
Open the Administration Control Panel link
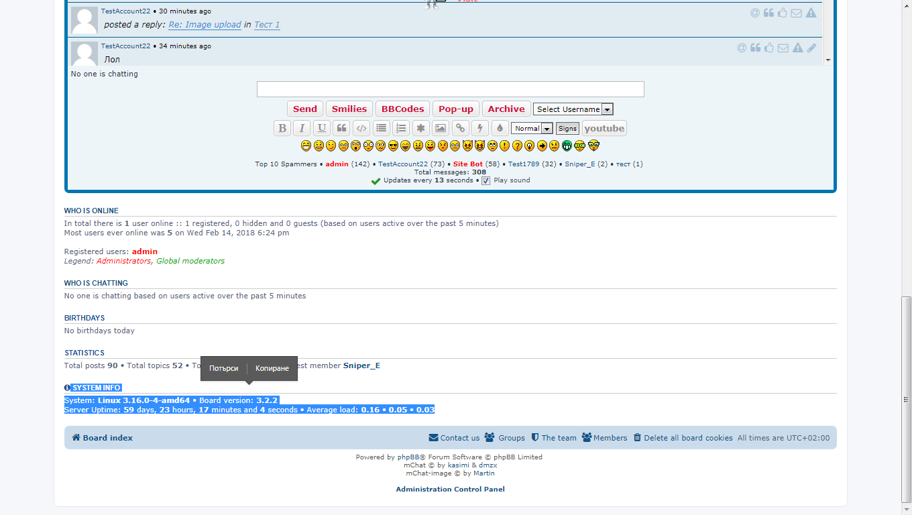coord(450,489)
